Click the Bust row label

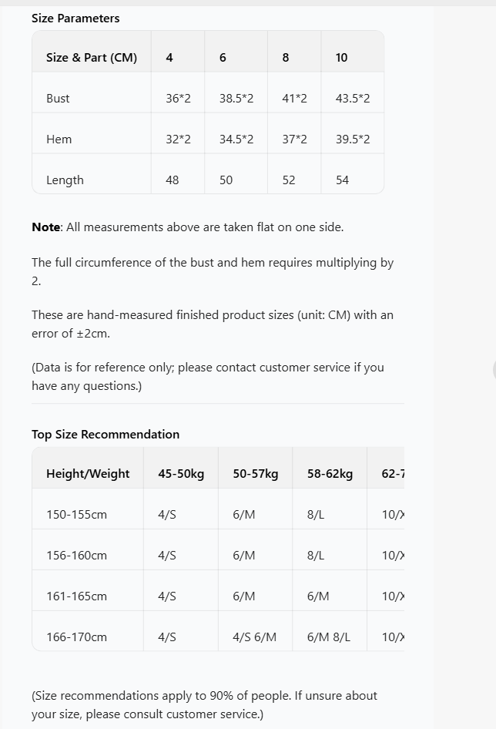click(58, 98)
